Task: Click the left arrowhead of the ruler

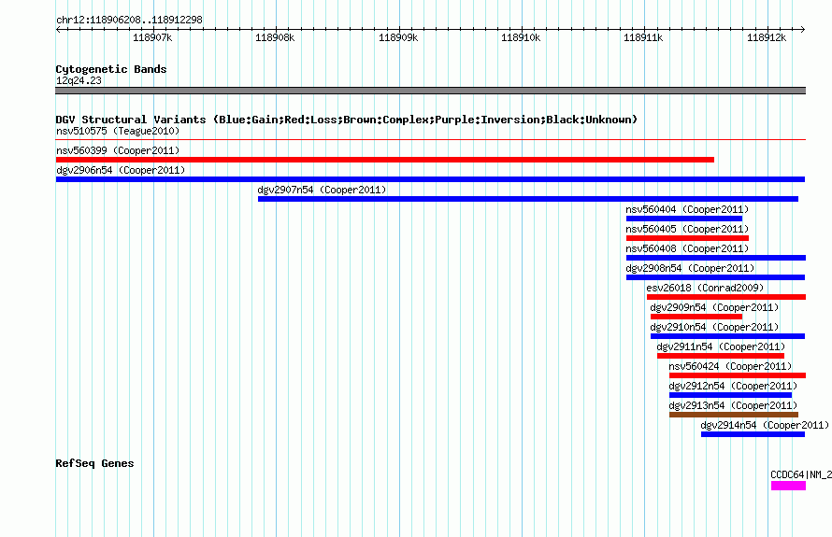Action: pyautogui.click(x=58, y=30)
